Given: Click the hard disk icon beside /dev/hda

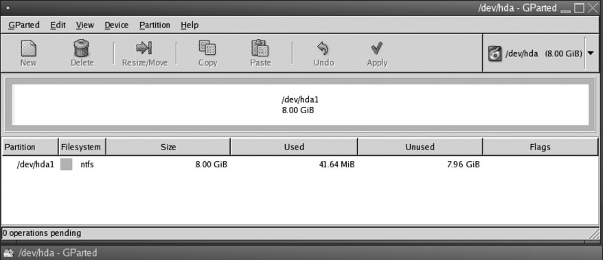Looking at the screenshot, I should (x=495, y=54).
